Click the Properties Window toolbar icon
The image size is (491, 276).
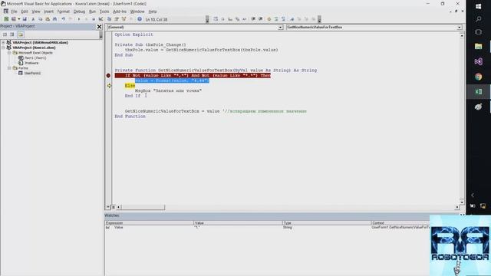pyautogui.click(x=117, y=19)
